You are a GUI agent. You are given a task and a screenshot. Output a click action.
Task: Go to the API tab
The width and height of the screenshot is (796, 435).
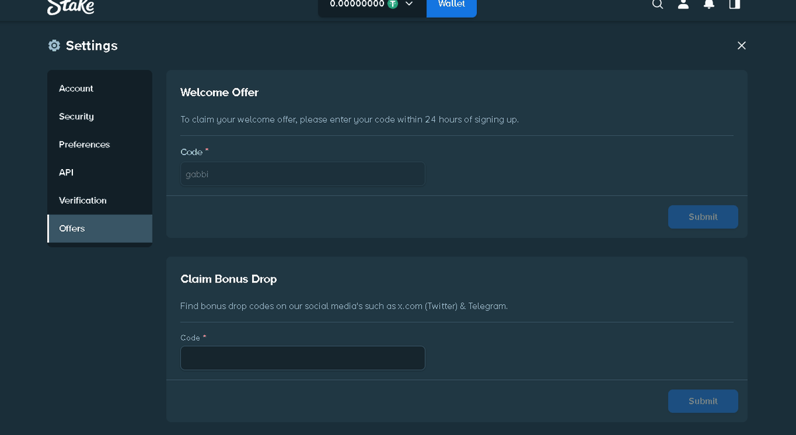[x=100, y=172]
